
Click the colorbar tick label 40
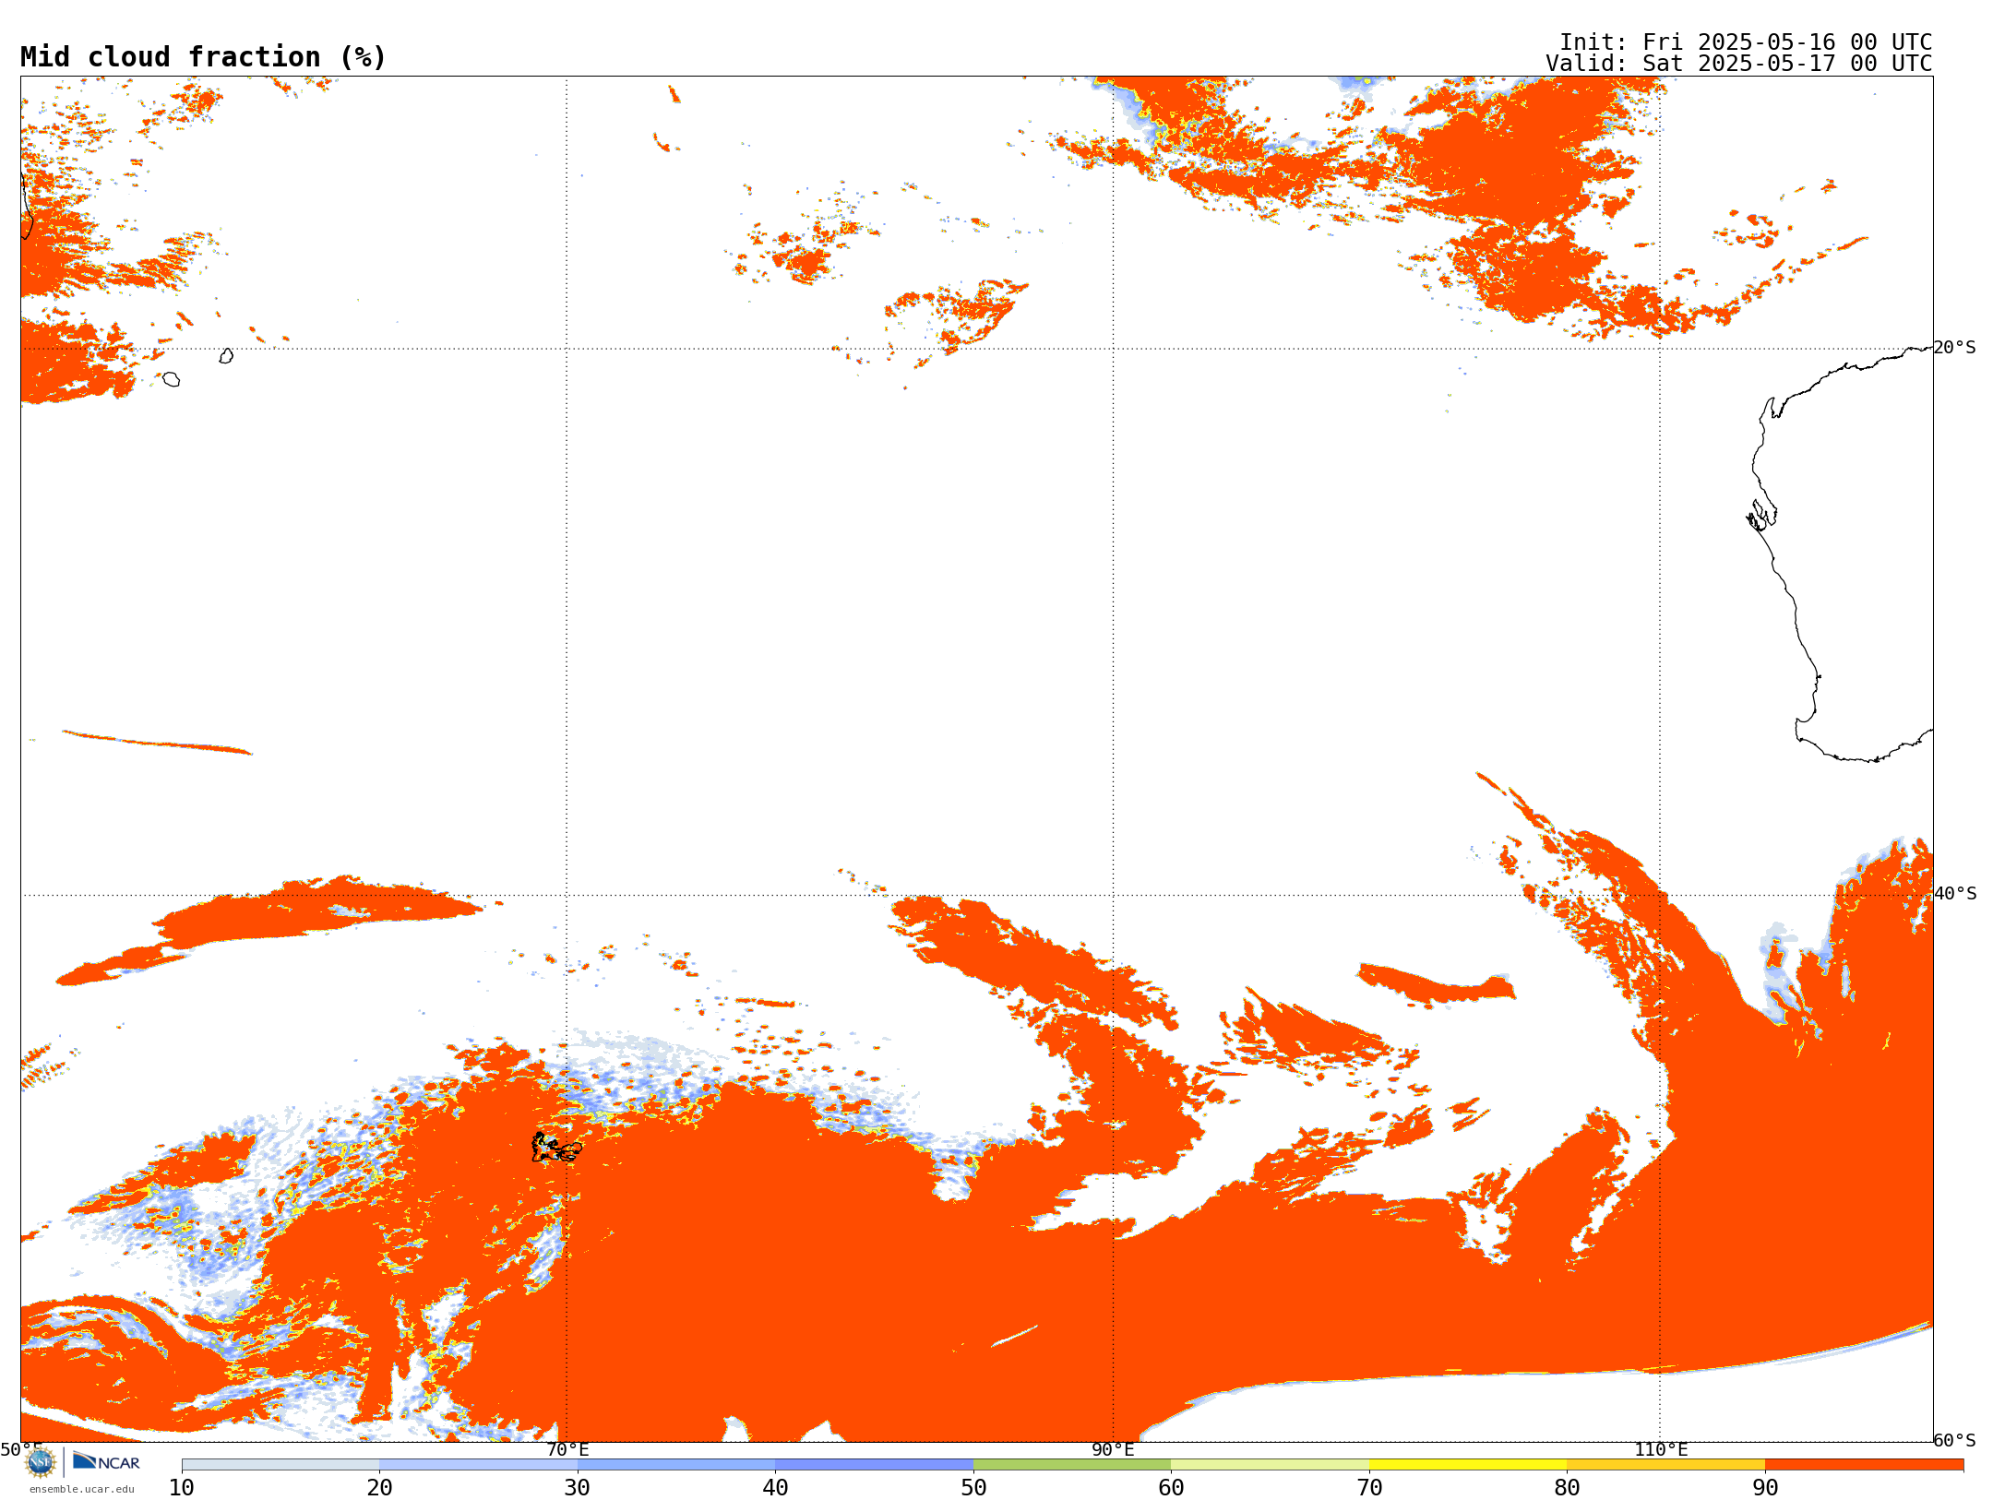click(x=775, y=1488)
